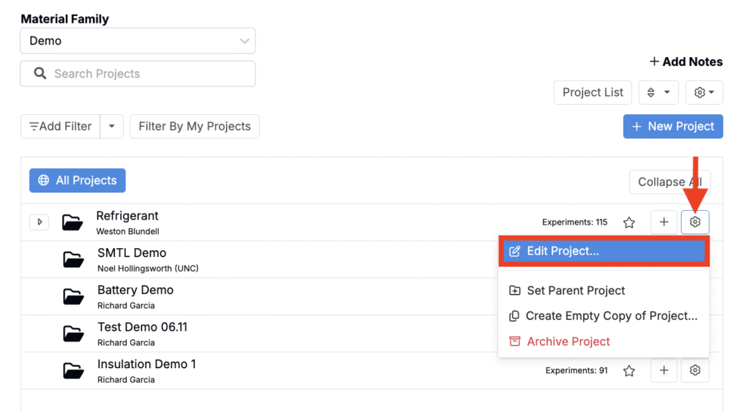Click the plus icon on Refrigerant row

tap(664, 222)
